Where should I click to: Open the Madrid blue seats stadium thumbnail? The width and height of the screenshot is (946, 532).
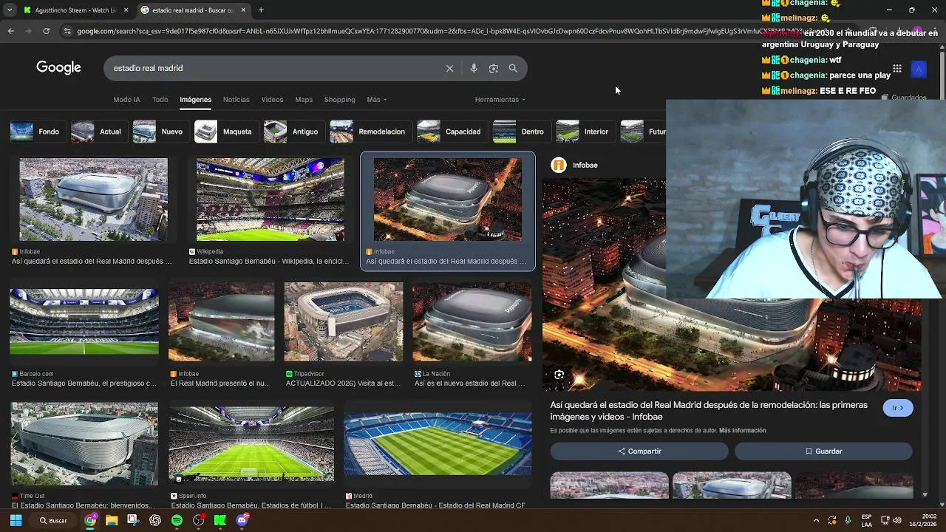click(438, 443)
